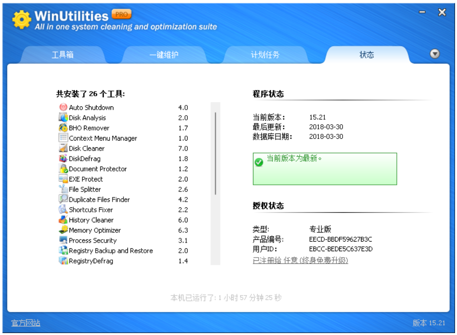
Task: Select RegistryDefrag in the list
Action: (x=91, y=261)
